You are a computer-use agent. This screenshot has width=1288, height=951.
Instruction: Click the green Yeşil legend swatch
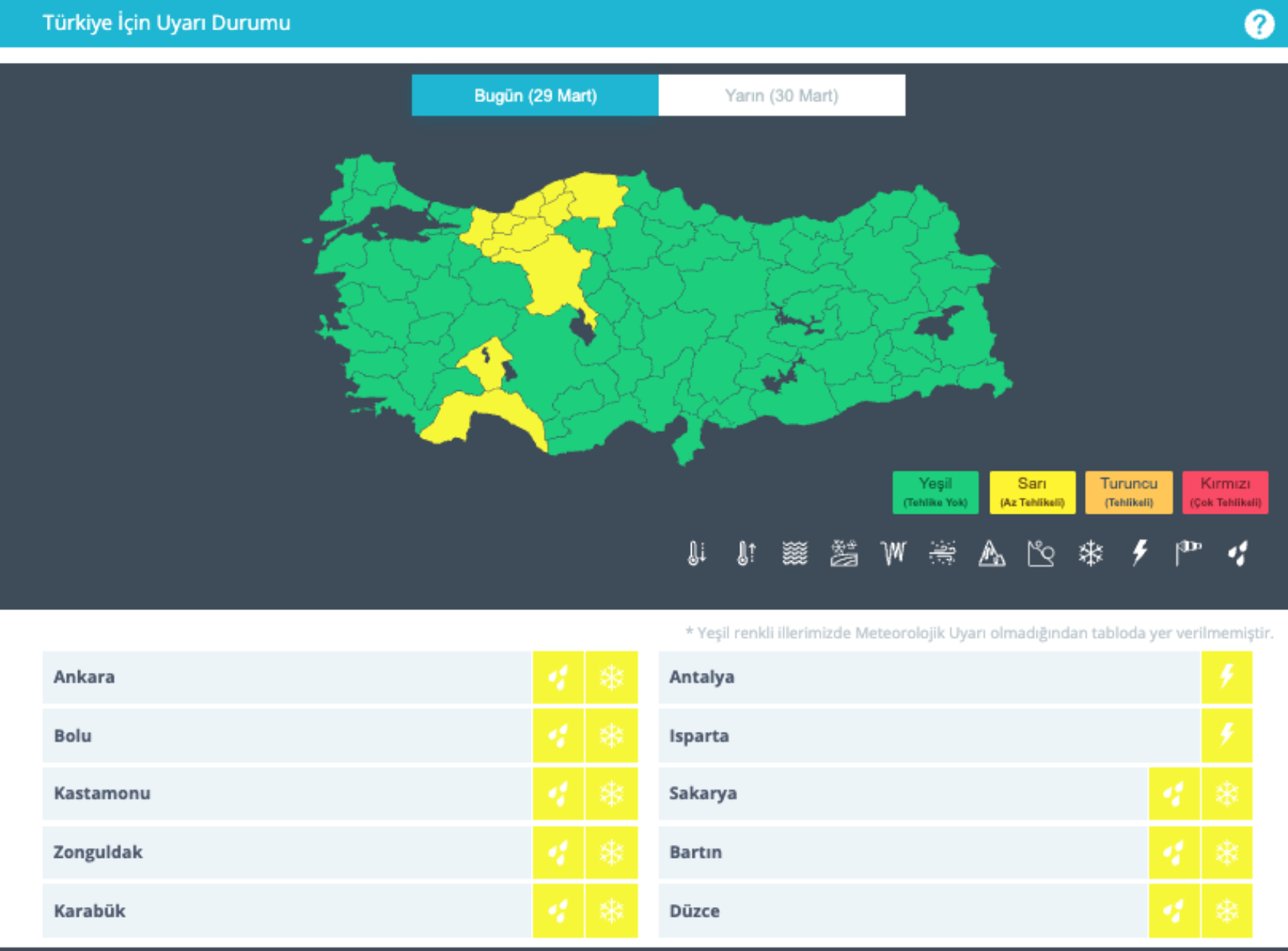(x=935, y=493)
